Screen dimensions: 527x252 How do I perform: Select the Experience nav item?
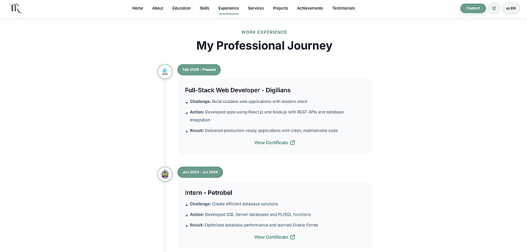click(x=229, y=8)
